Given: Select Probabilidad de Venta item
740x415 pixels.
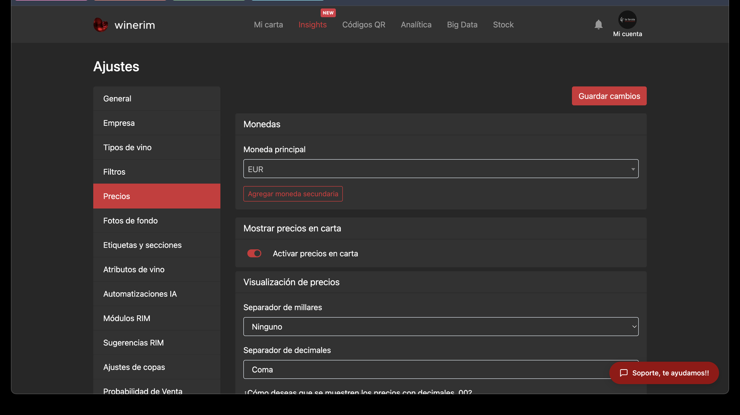Looking at the screenshot, I should pyautogui.click(x=157, y=388).
